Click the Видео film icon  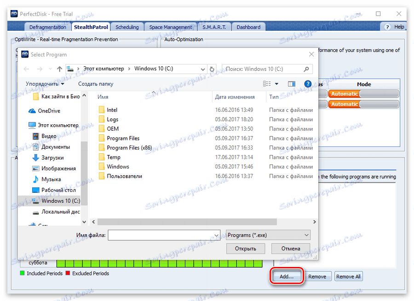(35, 136)
